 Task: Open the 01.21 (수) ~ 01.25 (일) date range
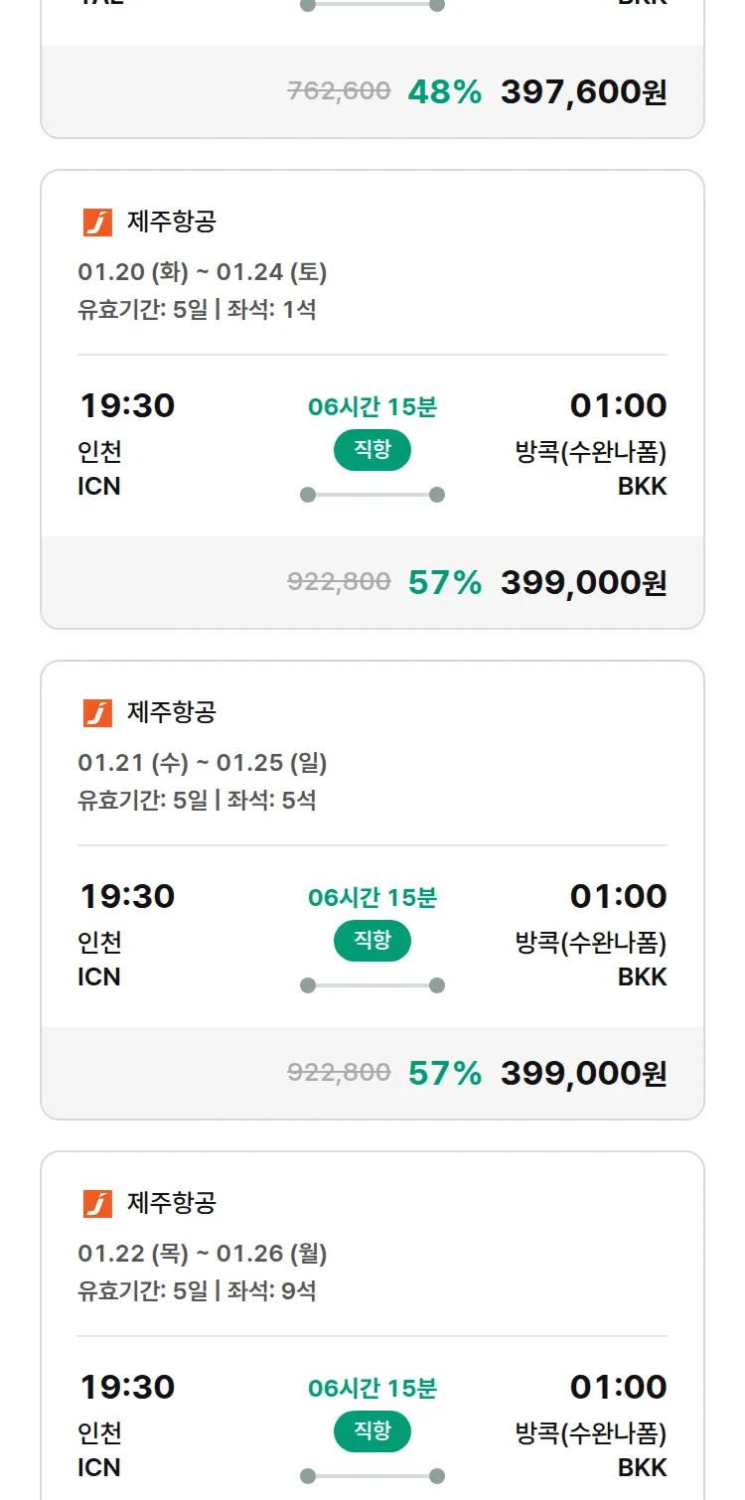[203, 762]
